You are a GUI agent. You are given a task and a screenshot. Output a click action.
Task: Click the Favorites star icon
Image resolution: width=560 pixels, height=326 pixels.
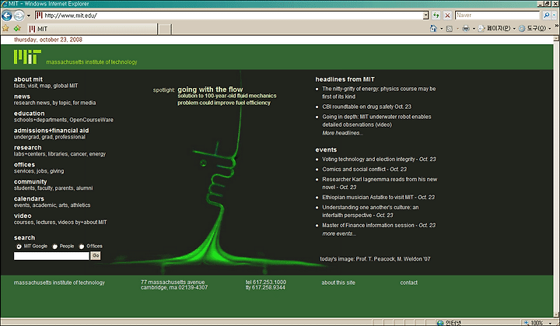pos(5,28)
